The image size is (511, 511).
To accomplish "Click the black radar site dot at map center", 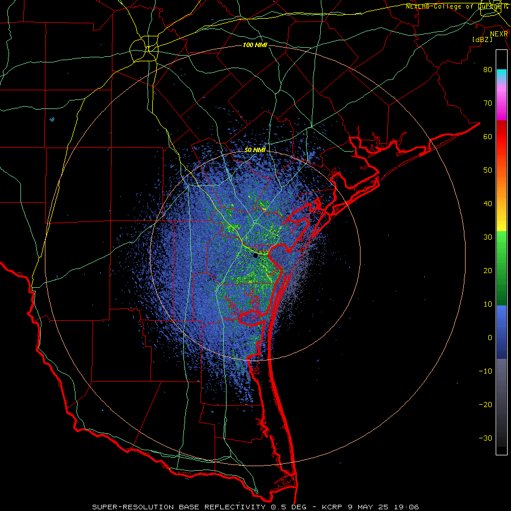I will point(255,256).
